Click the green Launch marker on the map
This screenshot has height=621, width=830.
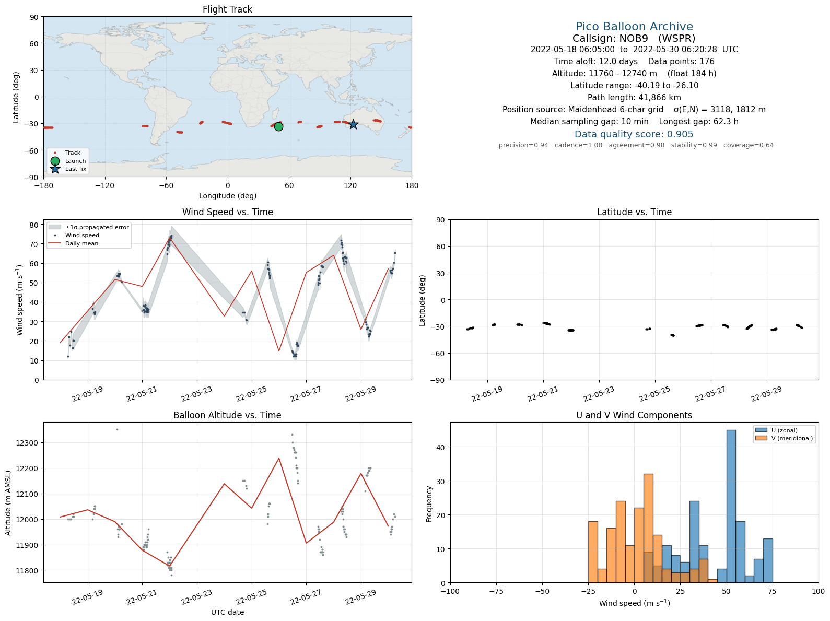(278, 126)
